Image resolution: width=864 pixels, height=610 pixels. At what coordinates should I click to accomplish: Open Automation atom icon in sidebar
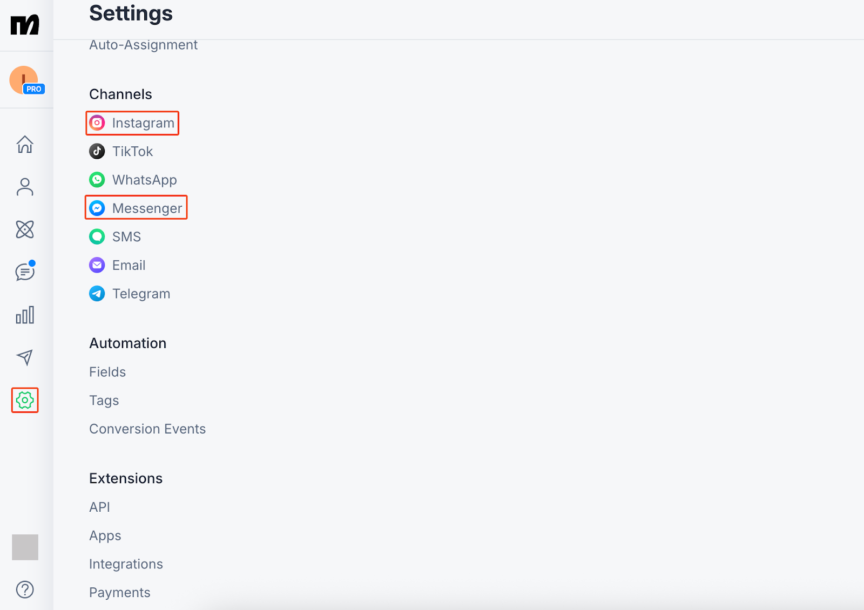25,229
